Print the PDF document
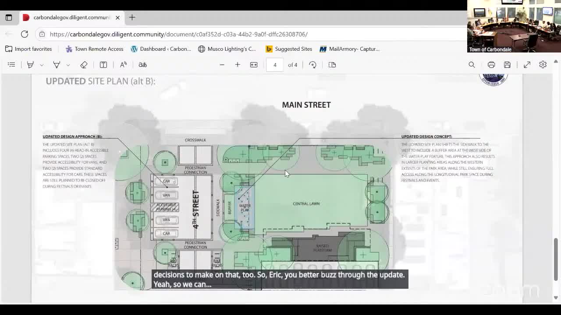This screenshot has height=315, width=561. [x=491, y=65]
